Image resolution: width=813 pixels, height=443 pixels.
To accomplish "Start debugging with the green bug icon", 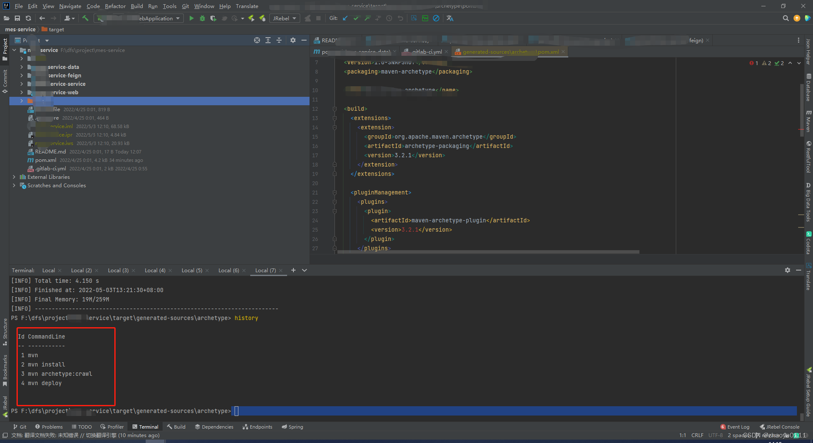I will click(x=202, y=18).
